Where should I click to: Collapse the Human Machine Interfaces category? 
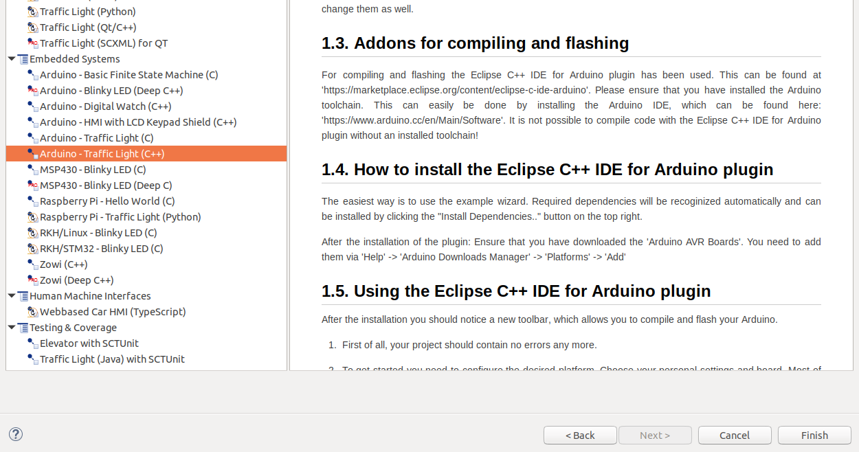(x=10, y=295)
